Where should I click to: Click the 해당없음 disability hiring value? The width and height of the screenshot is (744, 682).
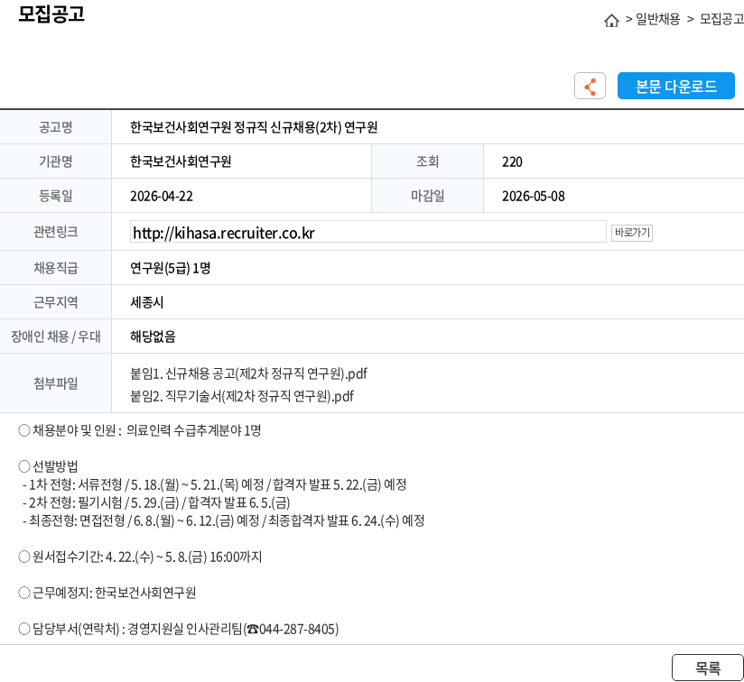153,336
